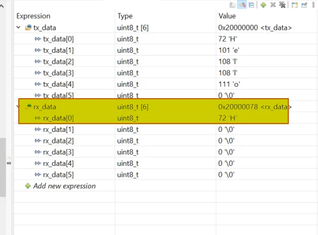This screenshot has height=235, width=318.
Task: Select the tx_data expression row
Action: (165, 27)
